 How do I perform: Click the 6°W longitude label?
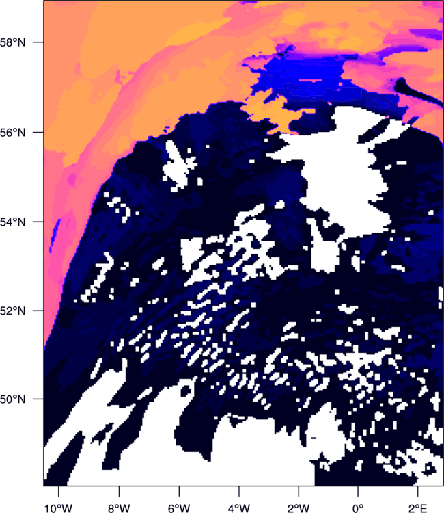point(179,508)
